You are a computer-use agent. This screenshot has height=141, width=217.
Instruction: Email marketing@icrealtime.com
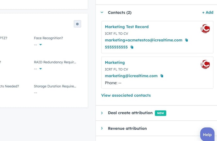[131, 76]
